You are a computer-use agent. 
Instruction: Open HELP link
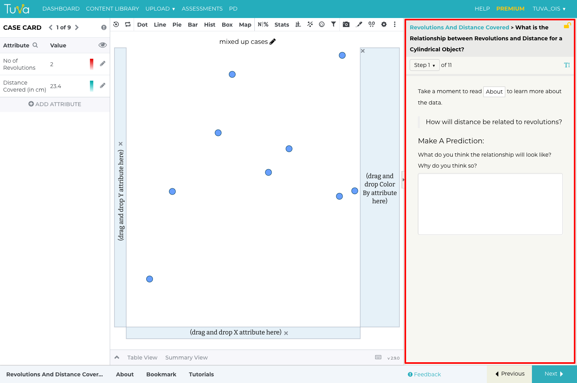click(x=482, y=9)
